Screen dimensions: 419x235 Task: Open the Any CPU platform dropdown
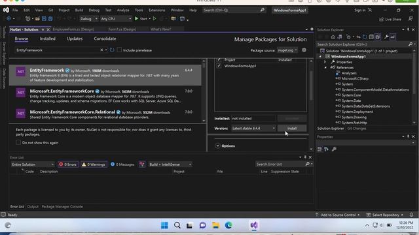point(116,19)
